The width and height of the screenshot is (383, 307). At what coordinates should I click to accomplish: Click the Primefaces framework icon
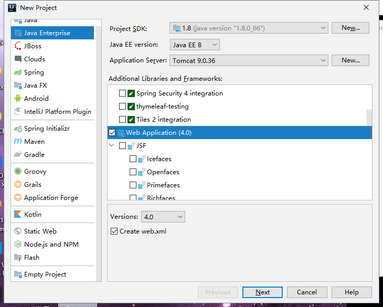click(x=142, y=185)
